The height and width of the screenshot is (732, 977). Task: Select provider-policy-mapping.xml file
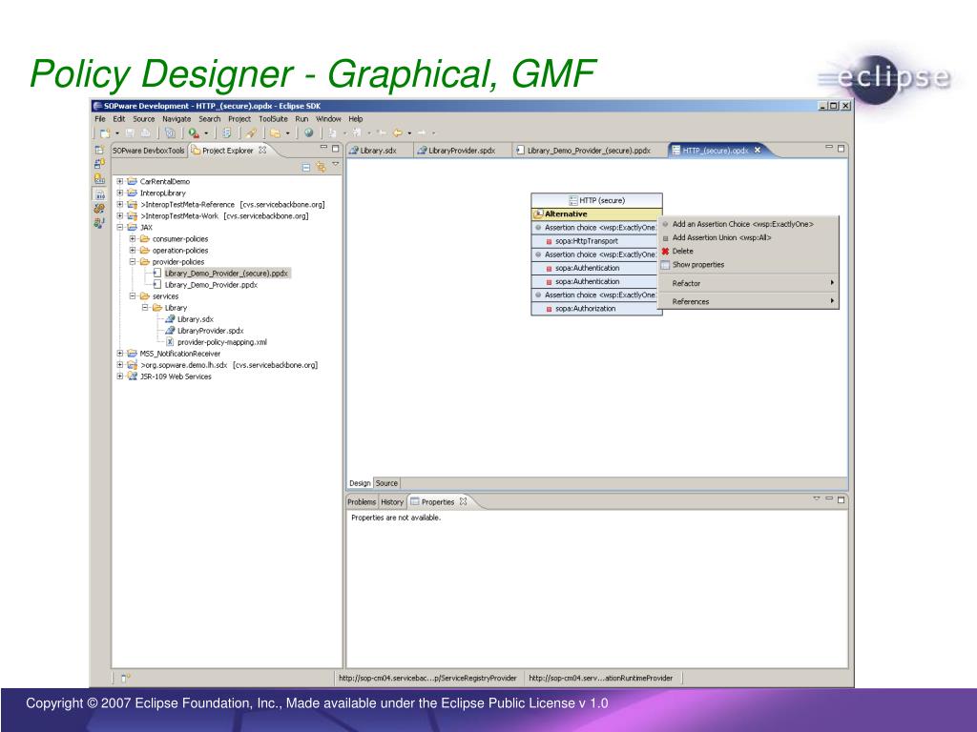pos(221,342)
